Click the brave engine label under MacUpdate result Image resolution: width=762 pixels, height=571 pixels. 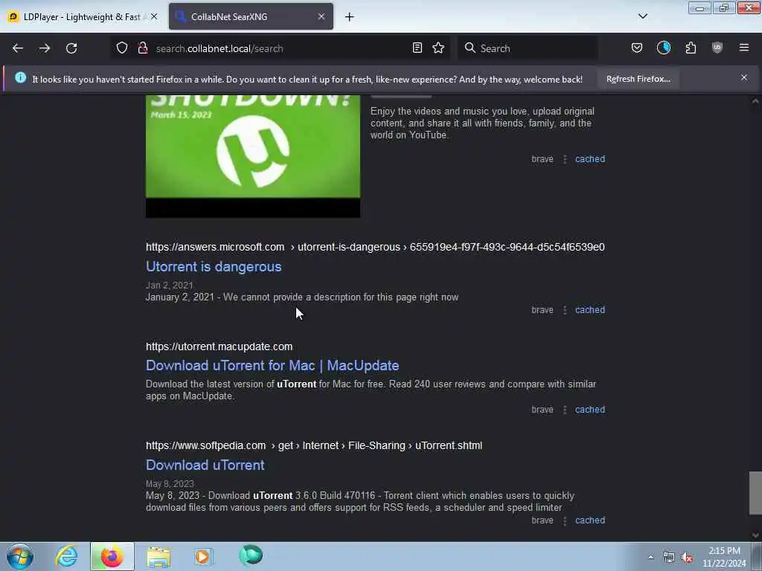point(542,410)
